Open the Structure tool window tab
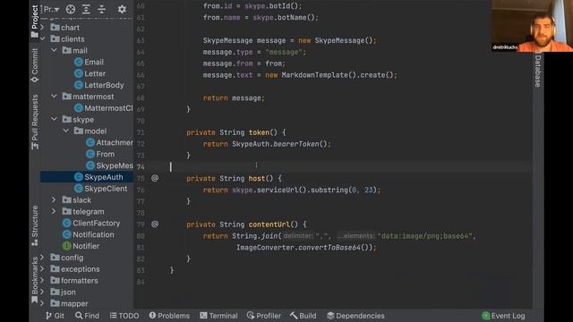The image size is (573, 322). point(35,225)
